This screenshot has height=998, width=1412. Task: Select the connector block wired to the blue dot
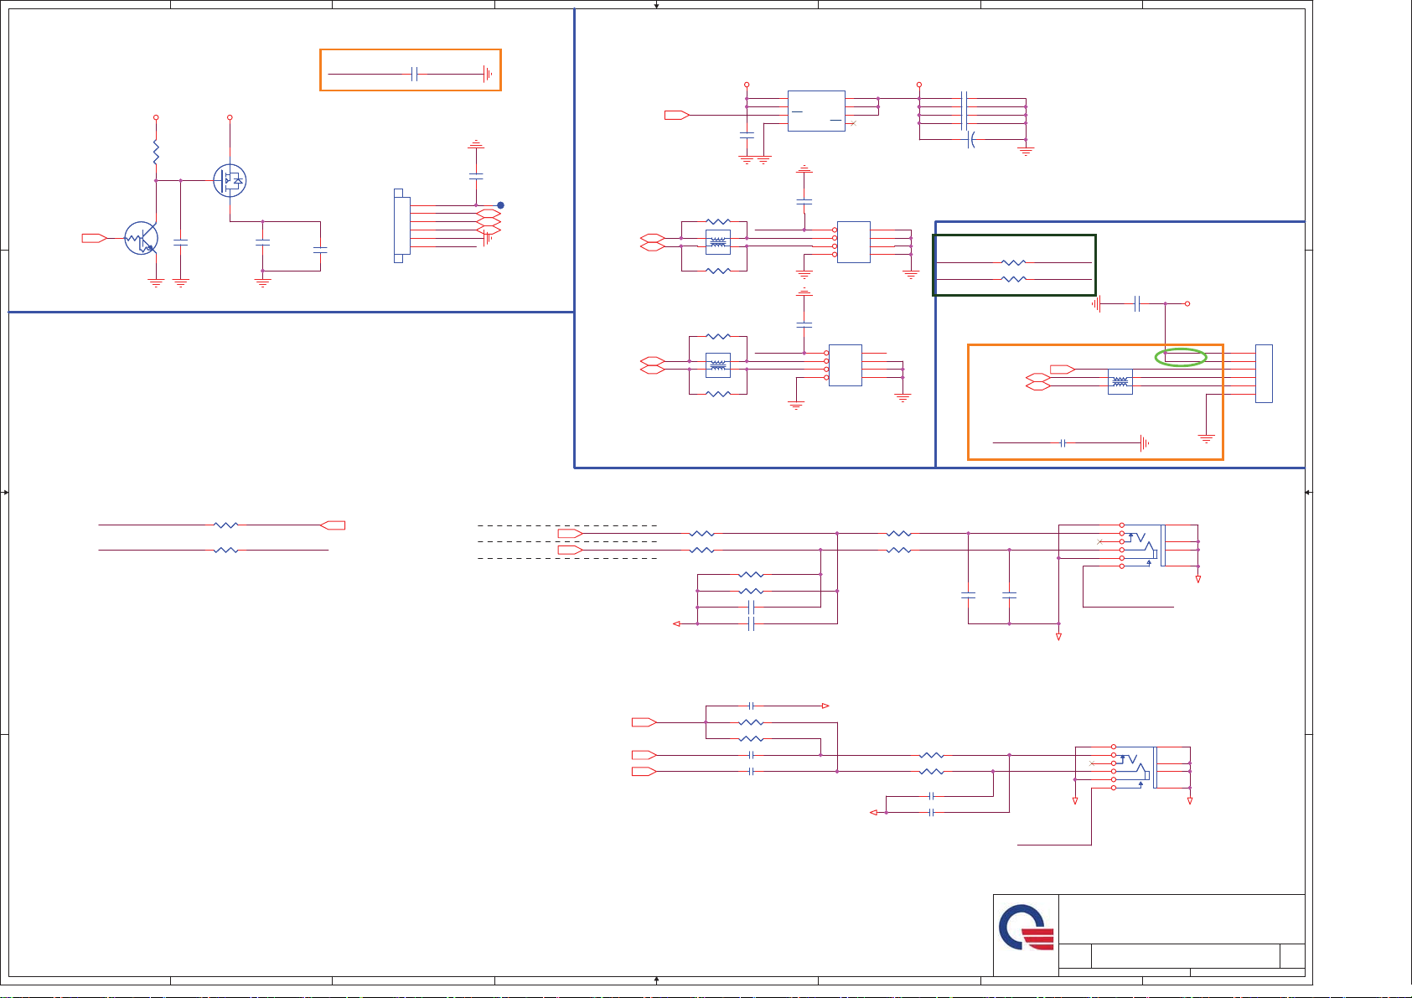click(401, 225)
